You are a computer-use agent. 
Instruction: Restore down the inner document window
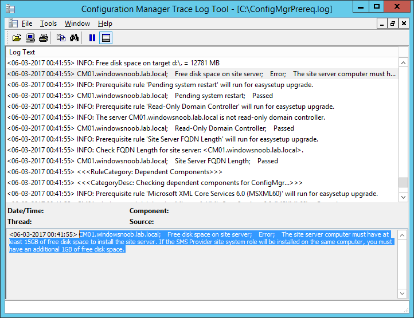coord(393,23)
